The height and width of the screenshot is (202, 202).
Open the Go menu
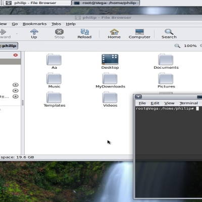[x=15, y=24]
